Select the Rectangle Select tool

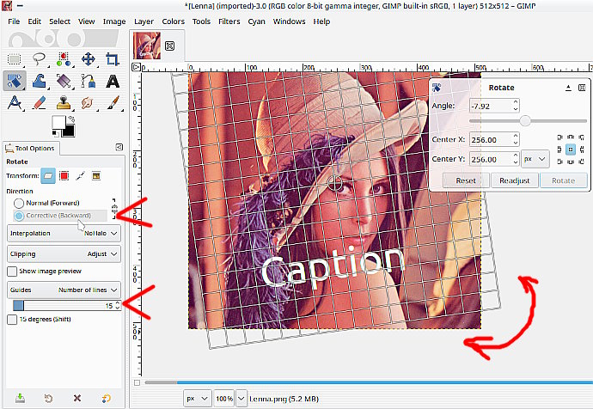15,59
